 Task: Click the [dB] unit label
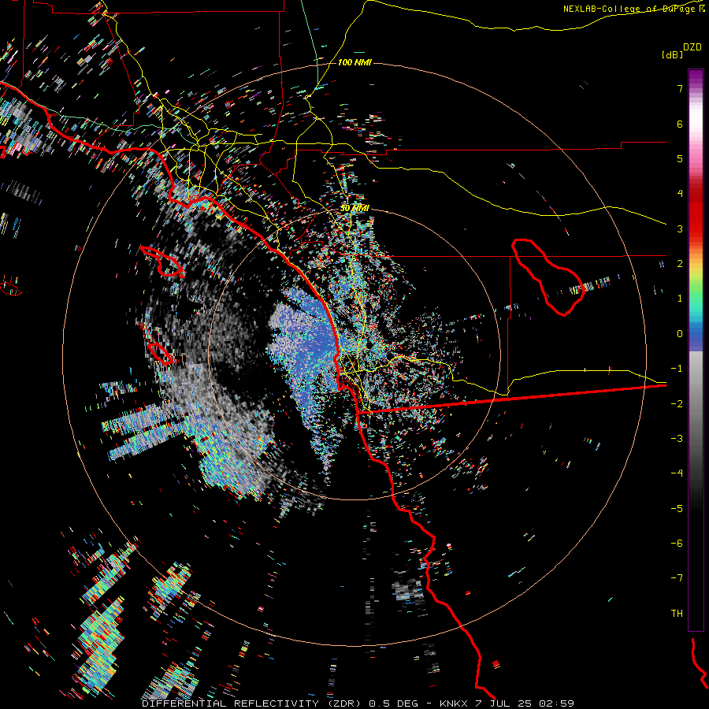pos(673,54)
